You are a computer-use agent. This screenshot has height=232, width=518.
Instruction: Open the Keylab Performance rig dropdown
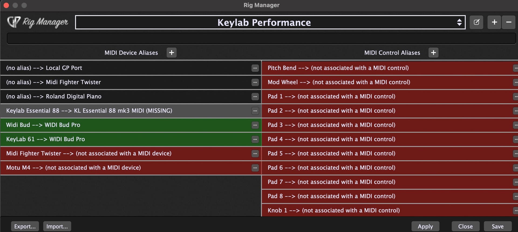pos(270,22)
